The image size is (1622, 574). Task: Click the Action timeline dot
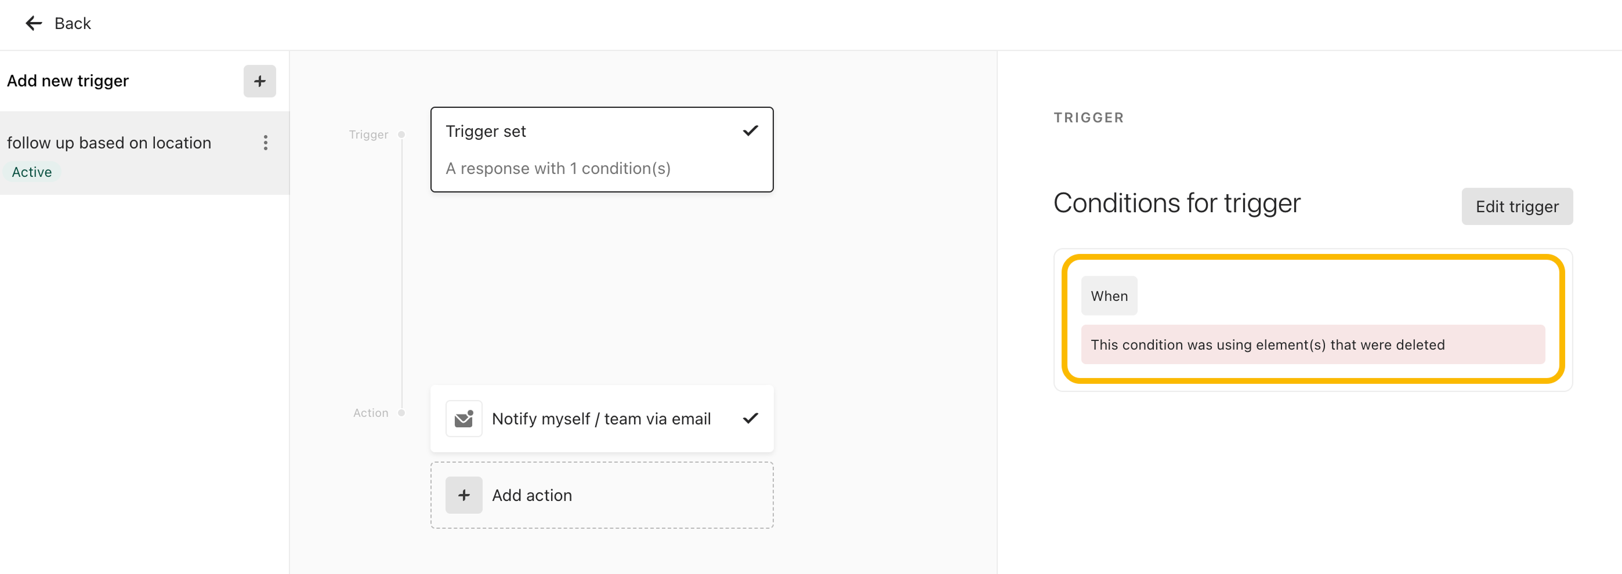pyautogui.click(x=401, y=413)
